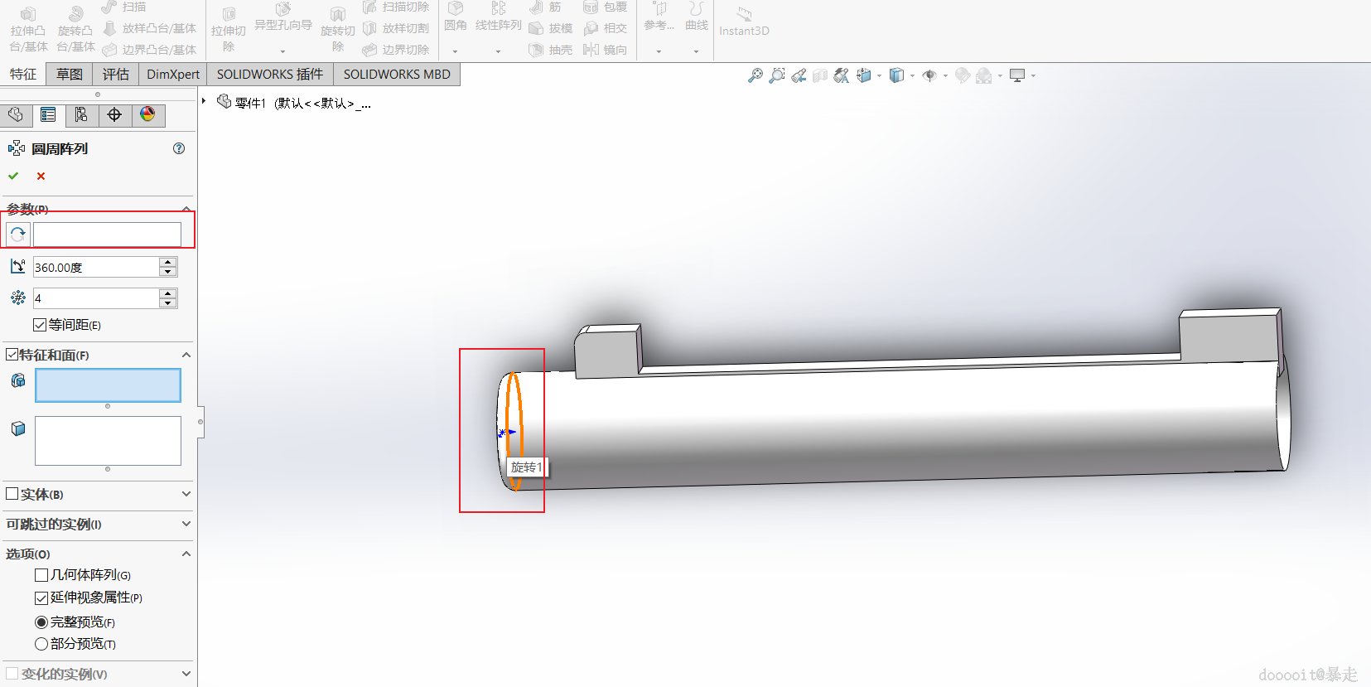The image size is (1371, 687).
Task: Click the 360.00度 angle field
Action: [x=96, y=267]
